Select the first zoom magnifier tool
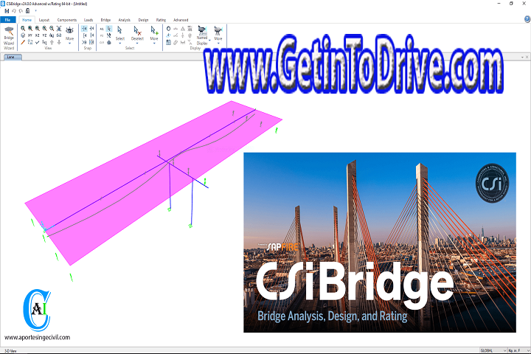The height and width of the screenshot is (354, 531). tap(23, 29)
